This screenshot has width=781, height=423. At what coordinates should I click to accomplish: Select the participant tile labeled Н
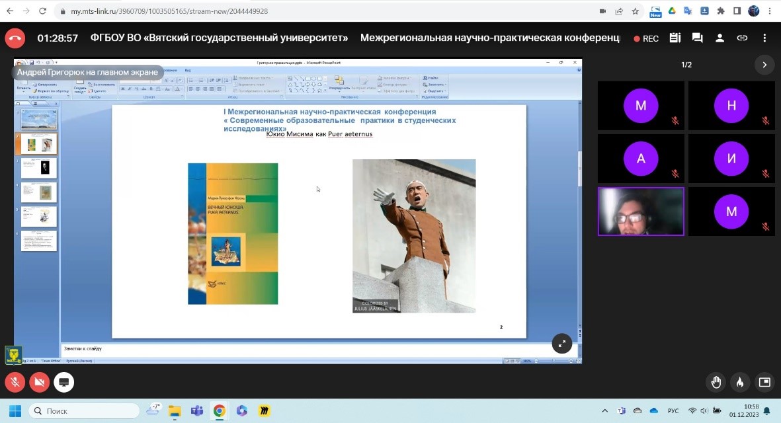pos(731,106)
